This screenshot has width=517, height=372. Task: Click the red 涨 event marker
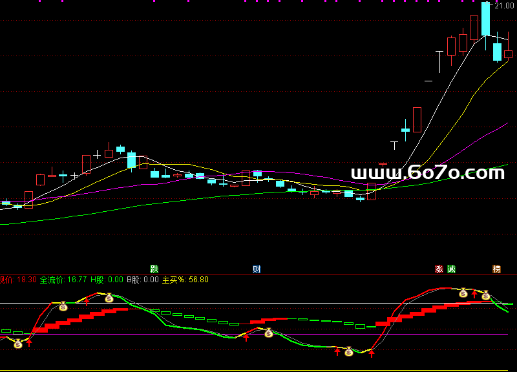(x=439, y=269)
